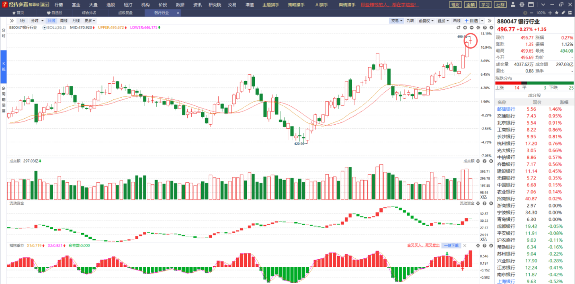Select the pencil edit icon
575x284 pixels.
point(563,13)
